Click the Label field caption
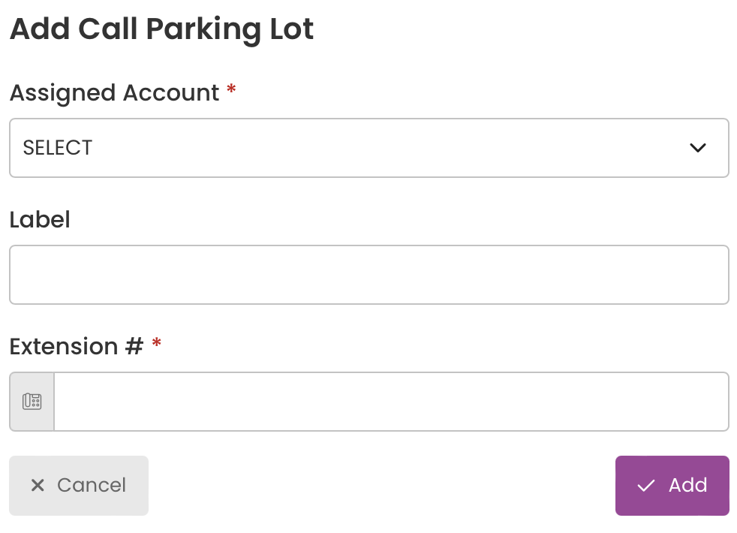Viewport: 737px width, 533px height. [40, 219]
